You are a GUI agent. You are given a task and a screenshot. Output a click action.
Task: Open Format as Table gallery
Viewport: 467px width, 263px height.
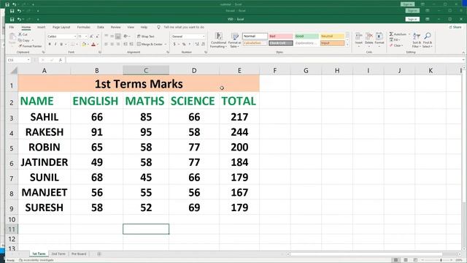tap(235, 40)
